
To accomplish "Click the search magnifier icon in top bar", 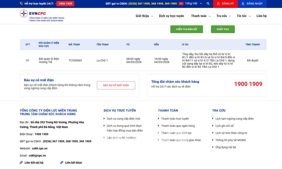I will point(208,4).
